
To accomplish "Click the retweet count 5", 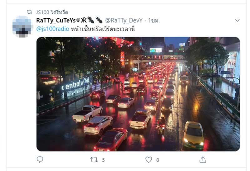I will [x=103, y=160].
